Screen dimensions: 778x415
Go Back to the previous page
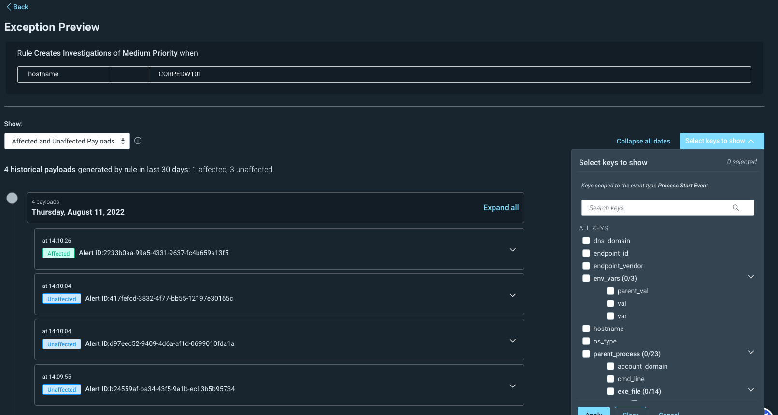point(17,7)
